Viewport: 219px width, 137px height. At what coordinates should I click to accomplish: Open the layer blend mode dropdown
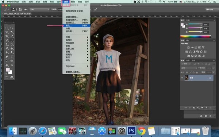coord(189,68)
